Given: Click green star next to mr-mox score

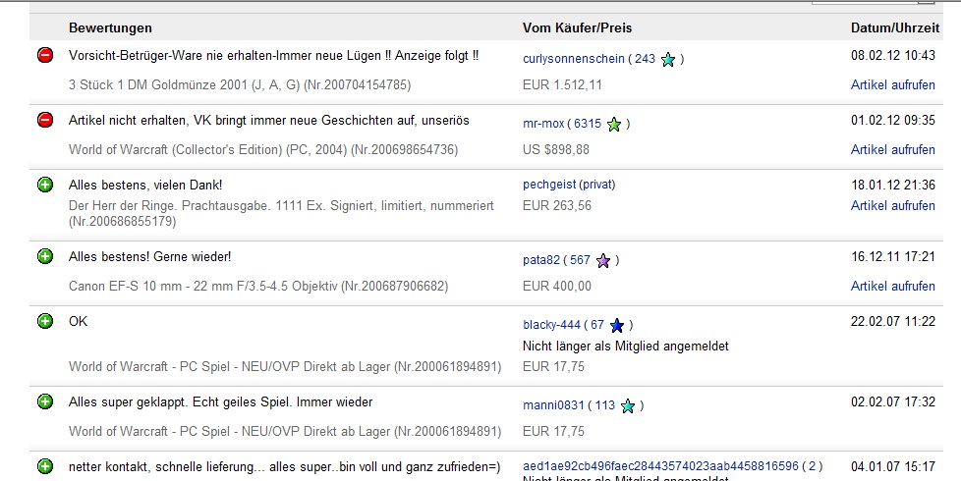Looking at the screenshot, I should click(614, 125).
